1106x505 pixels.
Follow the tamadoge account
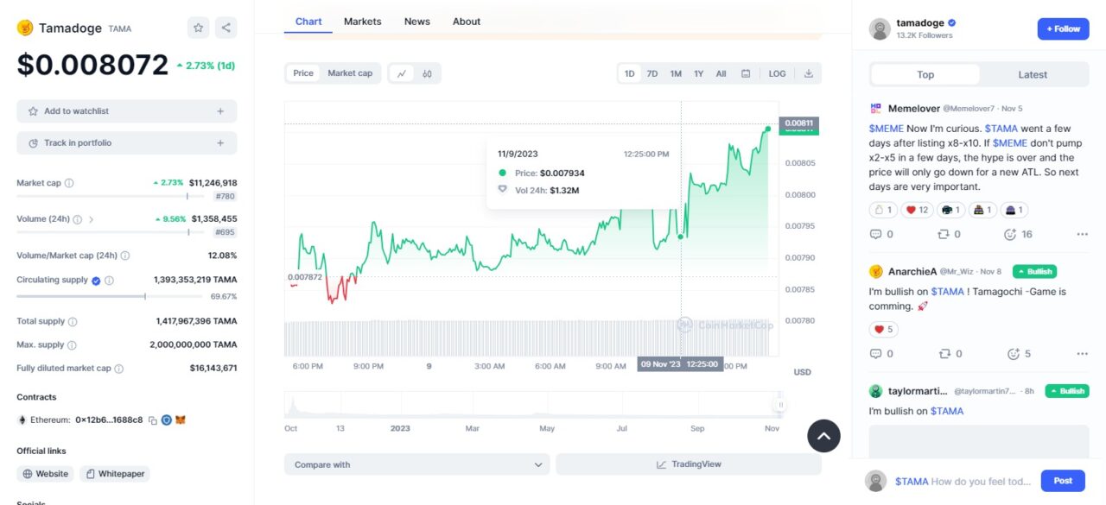[x=1064, y=28]
